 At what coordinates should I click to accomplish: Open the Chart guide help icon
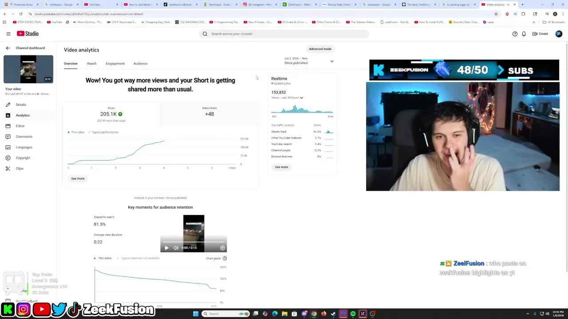coord(225,258)
